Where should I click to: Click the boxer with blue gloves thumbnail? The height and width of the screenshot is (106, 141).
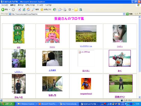click(86, 84)
